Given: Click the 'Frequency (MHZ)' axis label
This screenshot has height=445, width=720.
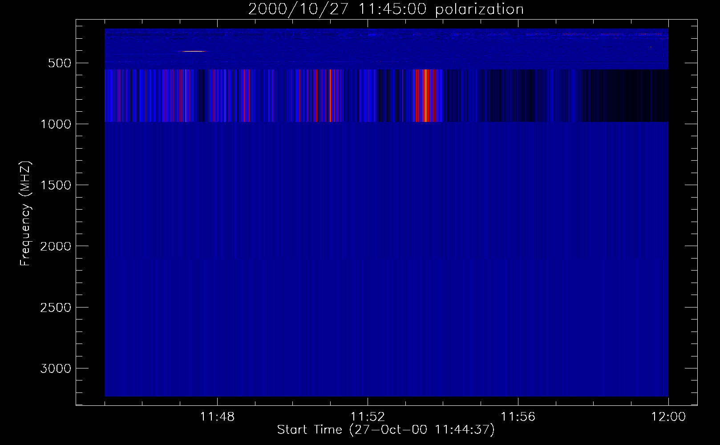Looking at the screenshot, I should (26, 213).
